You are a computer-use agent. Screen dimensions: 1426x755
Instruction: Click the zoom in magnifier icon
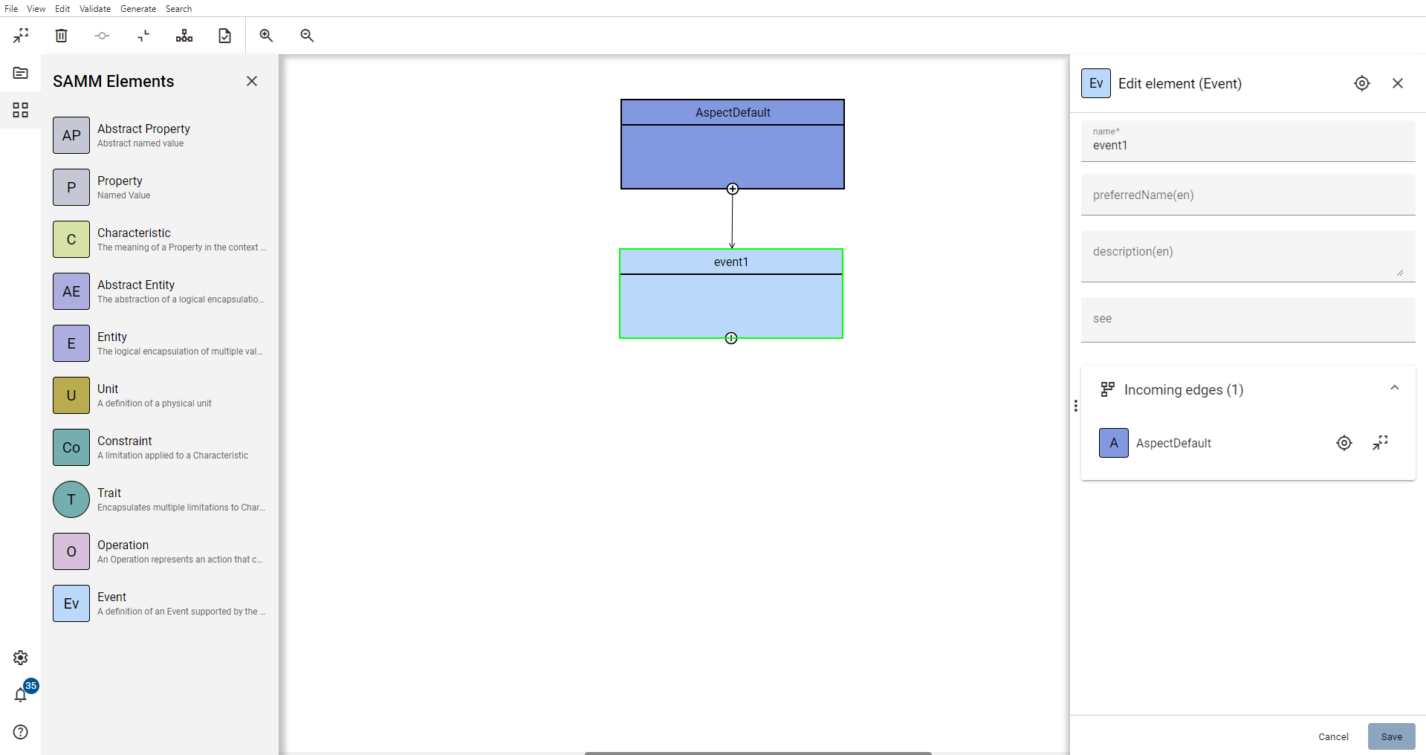pyautogui.click(x=266, y=36)
